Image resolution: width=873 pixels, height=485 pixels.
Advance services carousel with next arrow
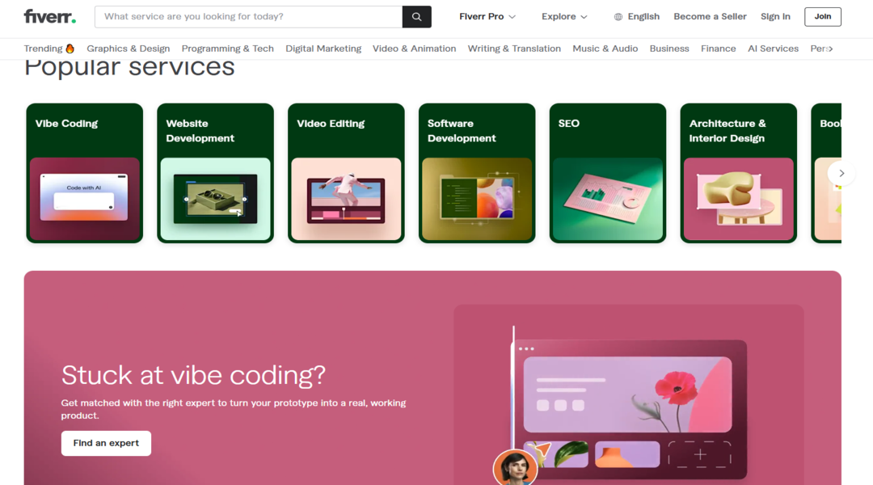(x=841, y=173)
